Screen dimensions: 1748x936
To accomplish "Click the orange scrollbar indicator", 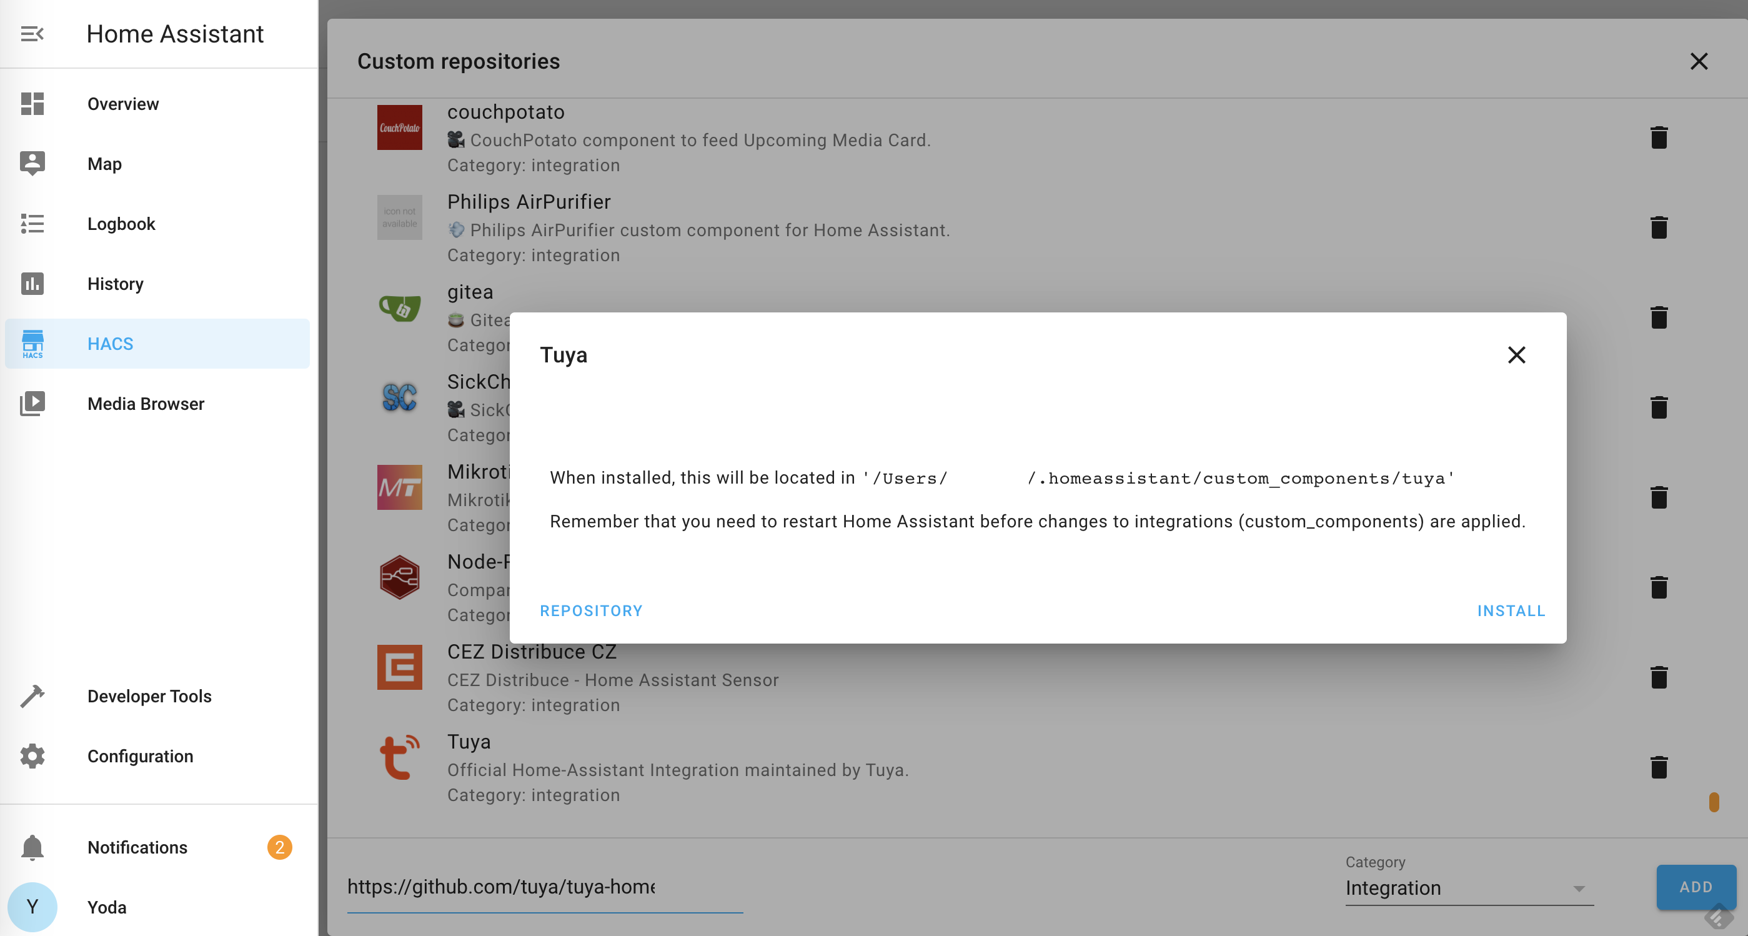I will (x=1714, y=802).
